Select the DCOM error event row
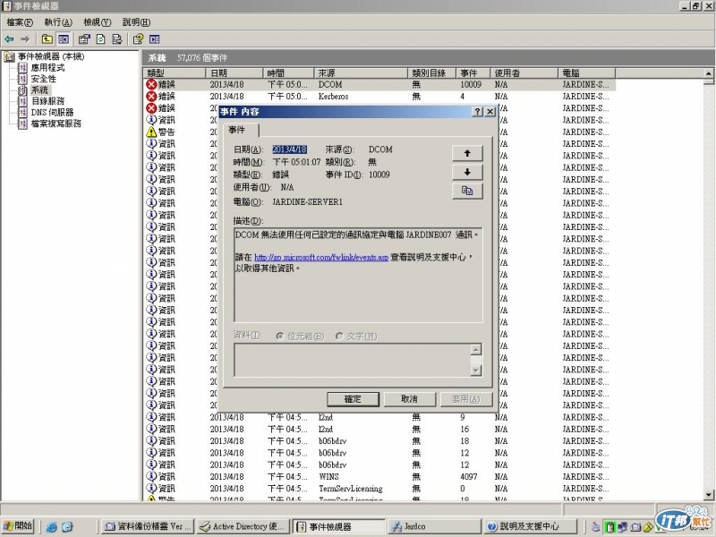Screen dimensions: 716x537 [x=379, y=84]
